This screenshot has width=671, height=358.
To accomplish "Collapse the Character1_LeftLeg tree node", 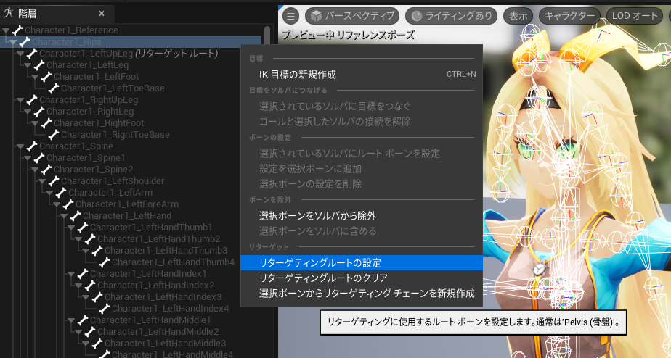I will [28, 65].
